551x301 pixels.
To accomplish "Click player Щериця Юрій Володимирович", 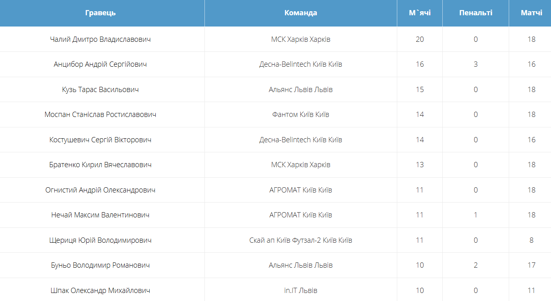I will [x=100, y=240].
